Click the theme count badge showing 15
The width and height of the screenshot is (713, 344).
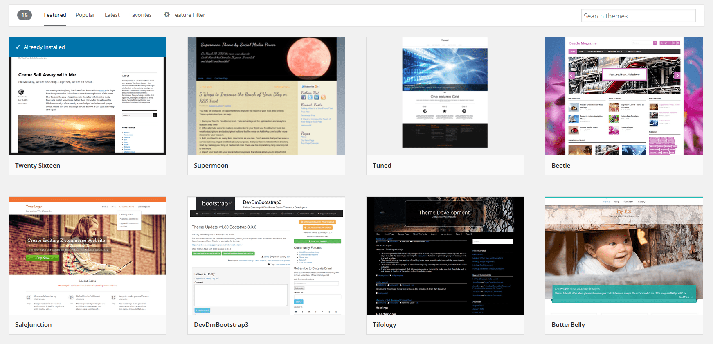coord(25,15)
